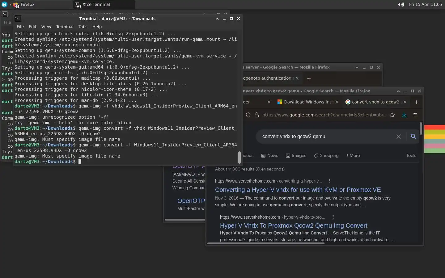Roll up the rear Firefox window using the shade arrow
The height and width of the screenshot is (278, 445).
point(357,67)
